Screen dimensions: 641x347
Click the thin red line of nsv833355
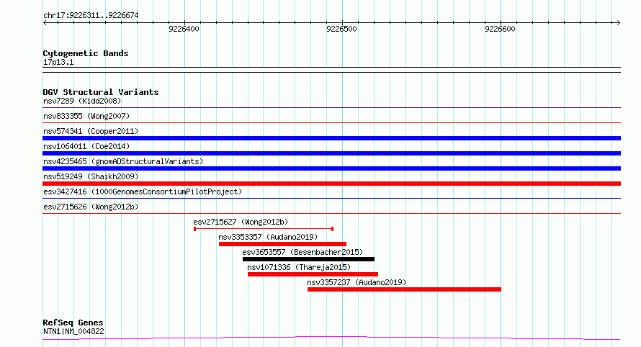coord(331,122)
